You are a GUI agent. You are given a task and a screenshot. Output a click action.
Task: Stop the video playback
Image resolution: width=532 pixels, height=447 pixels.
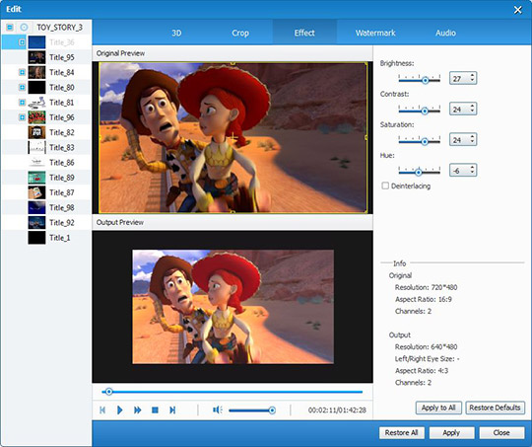(155, 410)
